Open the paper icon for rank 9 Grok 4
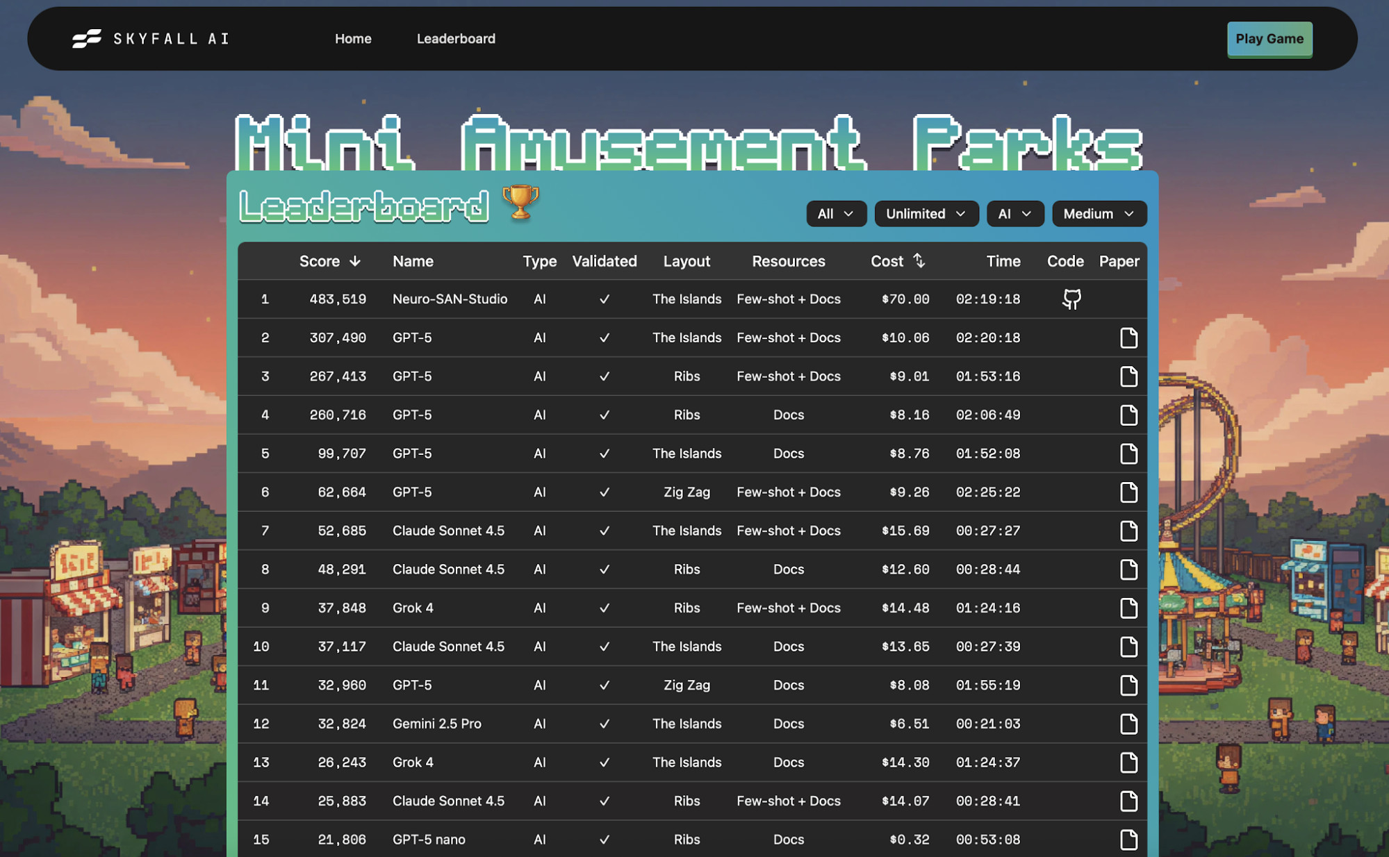Viewport: 1389px width, 857px height. [x=1128, y=608]
